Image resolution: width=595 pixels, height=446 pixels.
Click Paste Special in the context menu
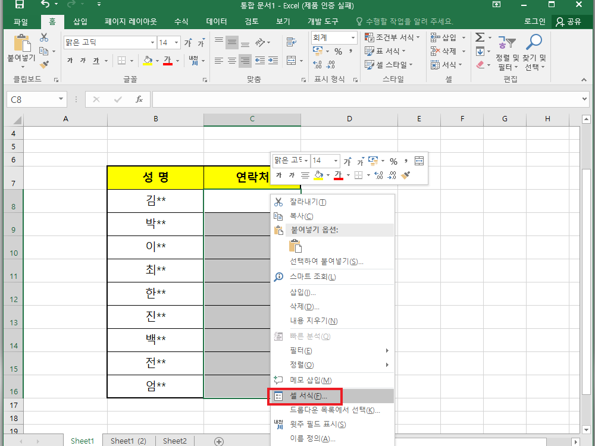[x=333, y=261]
